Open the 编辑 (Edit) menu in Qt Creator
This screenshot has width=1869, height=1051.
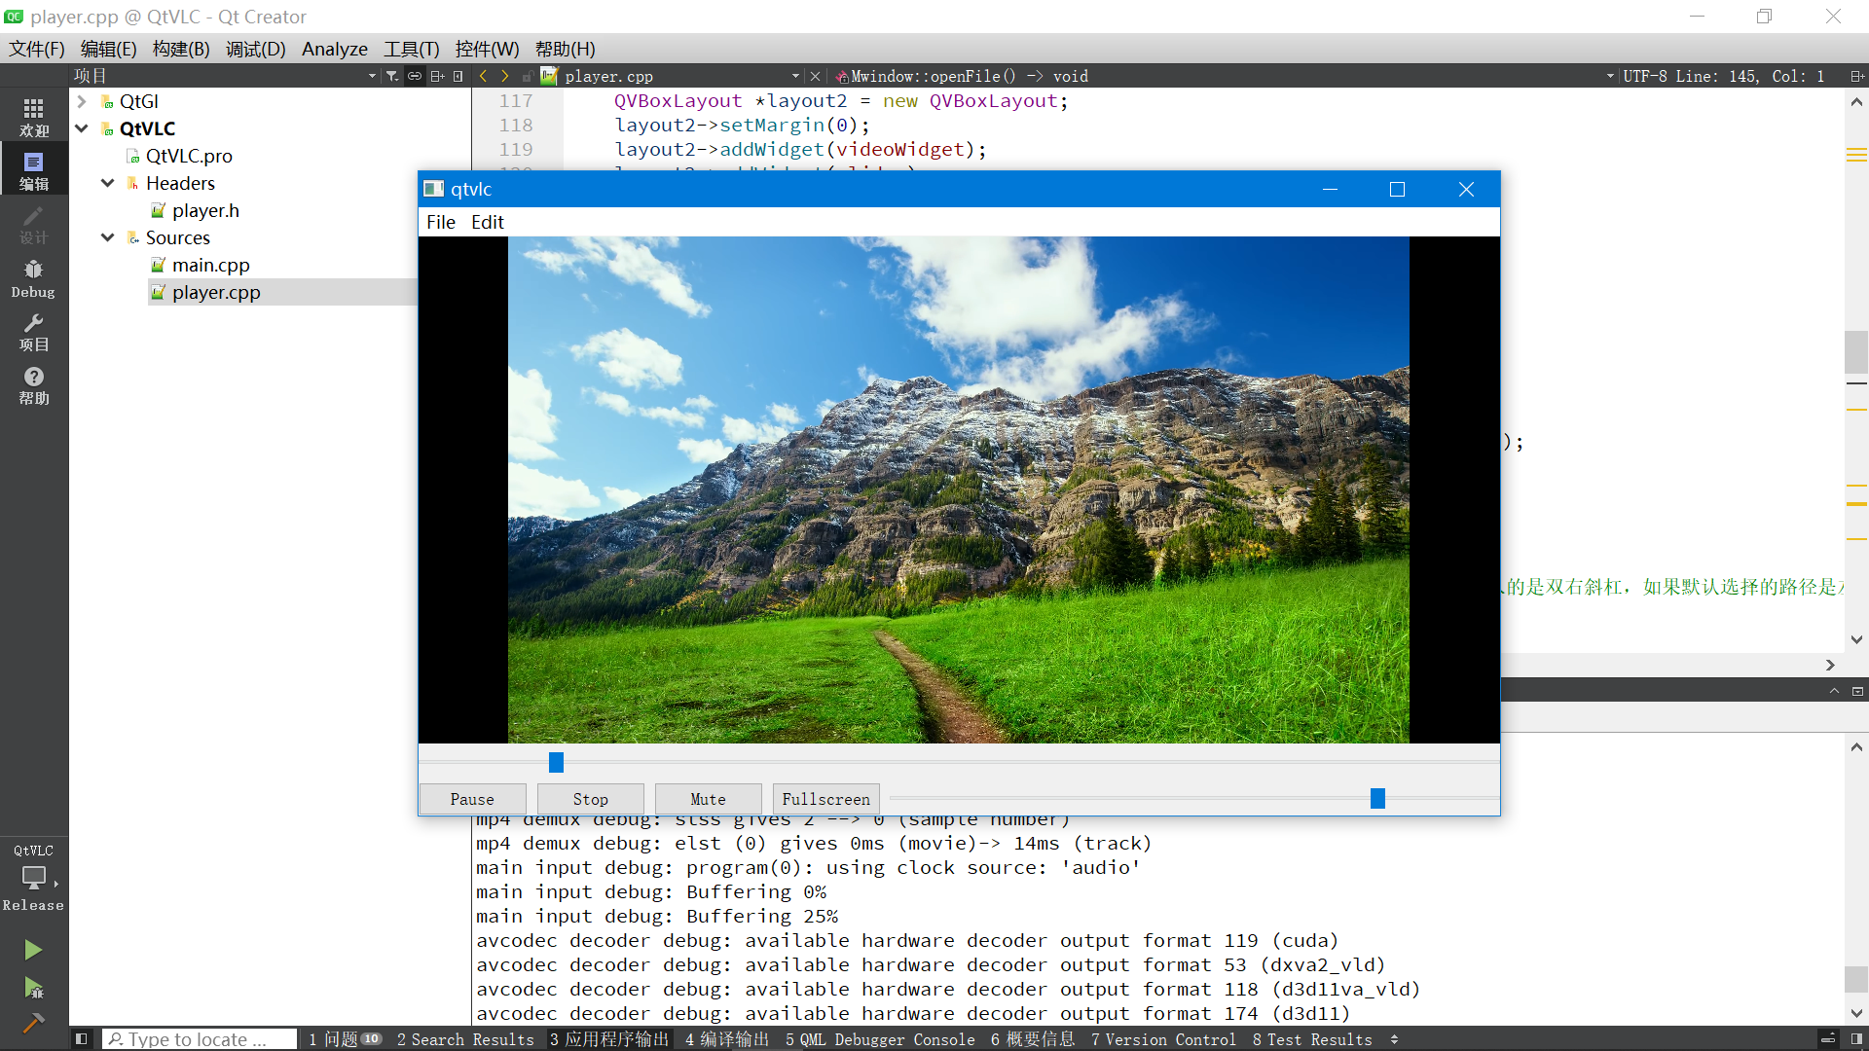pyautogui.click(x=109, y=49)
